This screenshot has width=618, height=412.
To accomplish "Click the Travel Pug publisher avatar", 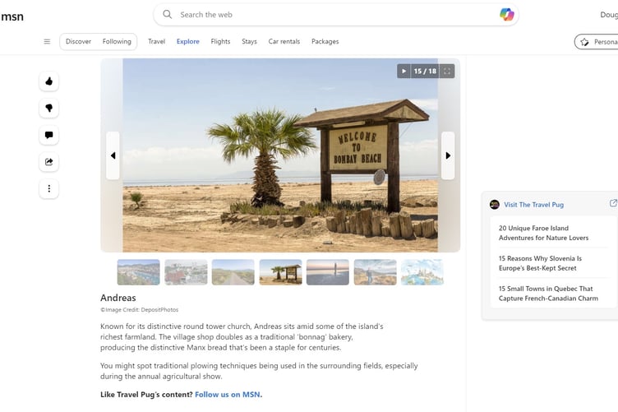I will 494,204.
